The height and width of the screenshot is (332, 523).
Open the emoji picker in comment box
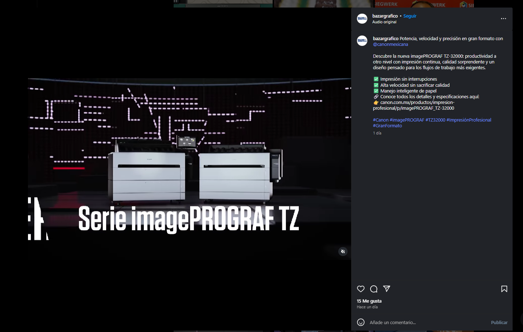[x=361, y=322]
